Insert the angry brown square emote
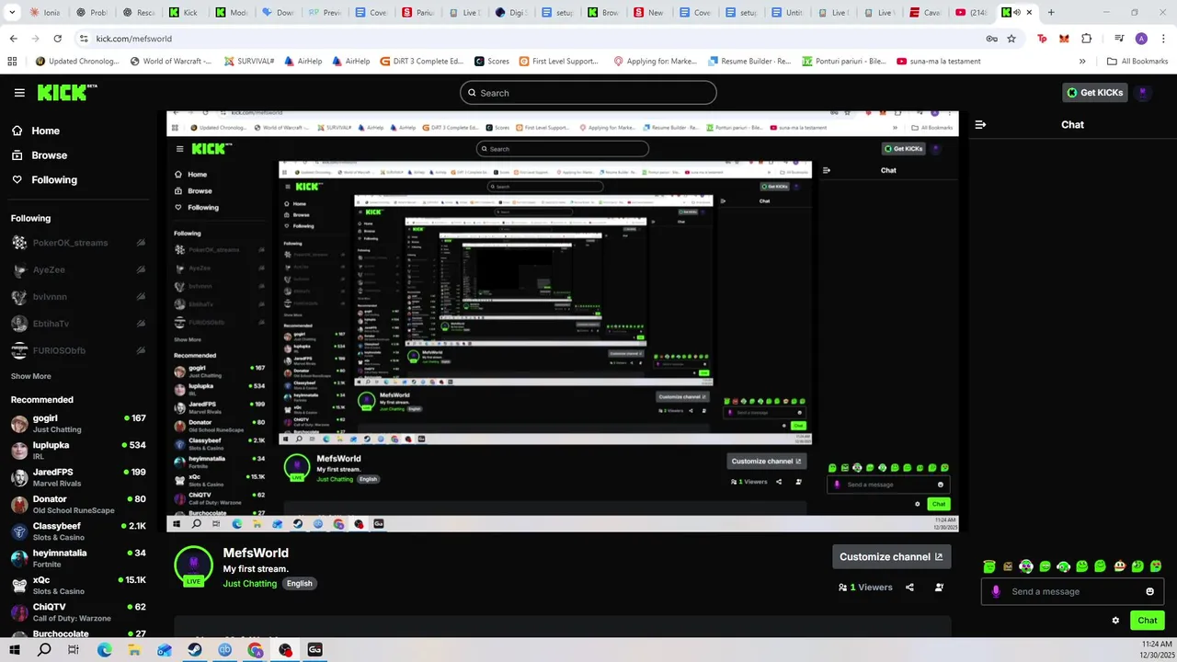Image resolution: width=1177 pixels, height=662 pixels. click(x=1008, y=566)
